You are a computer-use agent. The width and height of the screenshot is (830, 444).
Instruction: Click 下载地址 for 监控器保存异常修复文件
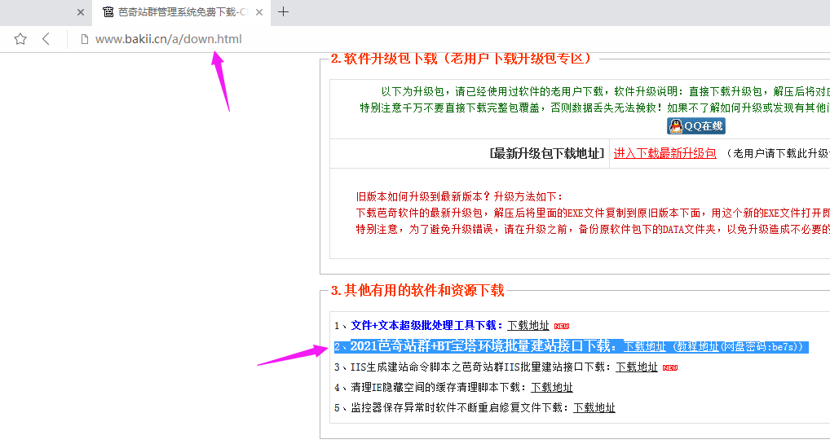point(594,407)
